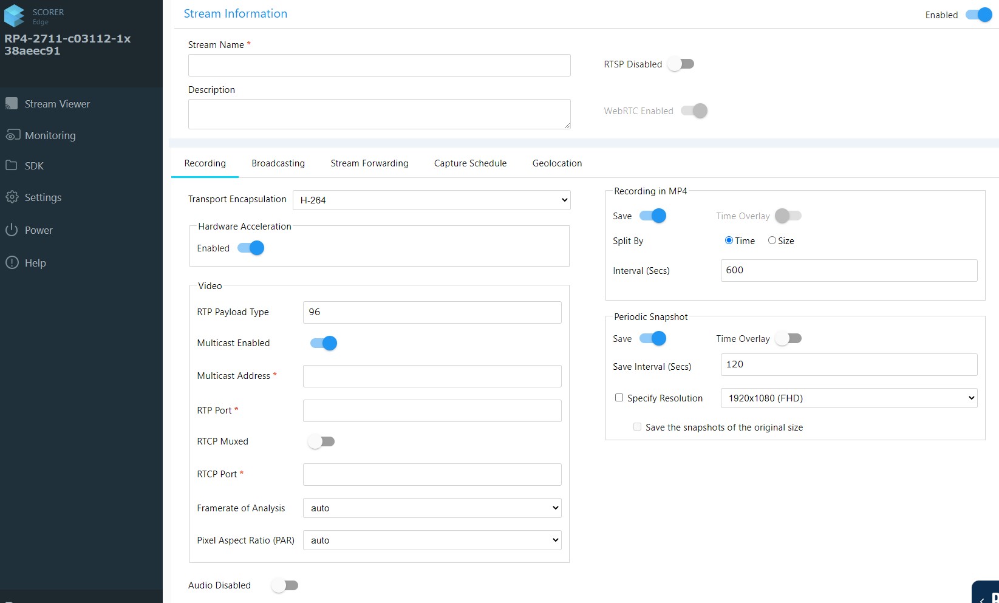Click the SCORER Edge logo icon
Image resolution: width=999 pixels, height=603 pixels.
[x=15, y=16]
